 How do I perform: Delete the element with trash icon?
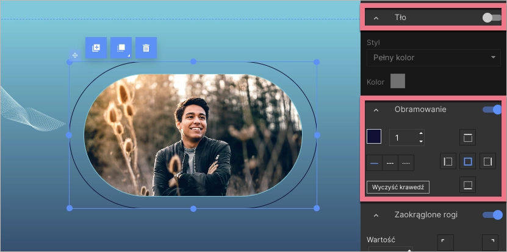tap(146, 47)
